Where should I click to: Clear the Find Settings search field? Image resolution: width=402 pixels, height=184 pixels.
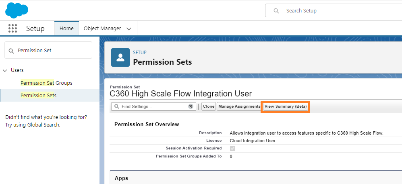pos(191,106)
